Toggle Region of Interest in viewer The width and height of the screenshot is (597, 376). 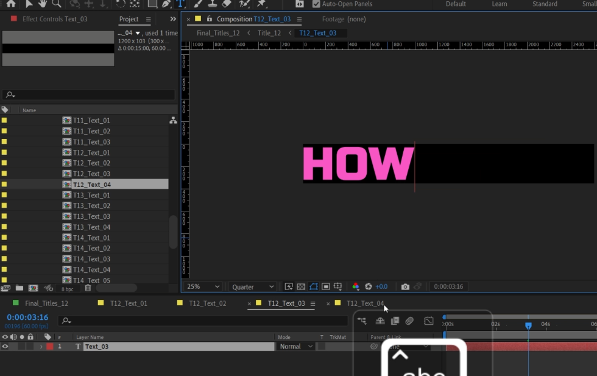click(x=325, y=286)
